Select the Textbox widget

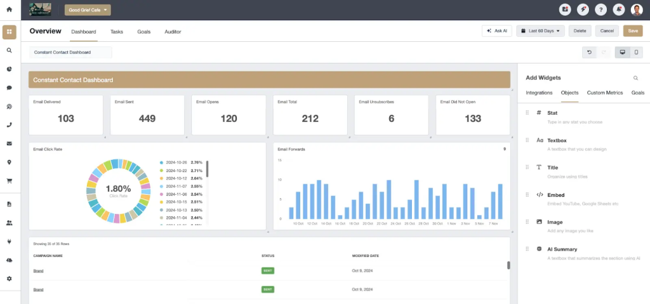point(583,144)
